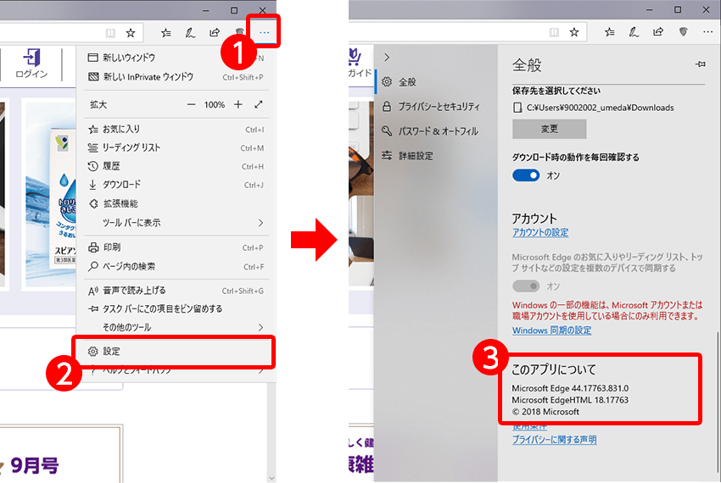Open 拡張機能 extensions menu item

click(x=176, y=203)
